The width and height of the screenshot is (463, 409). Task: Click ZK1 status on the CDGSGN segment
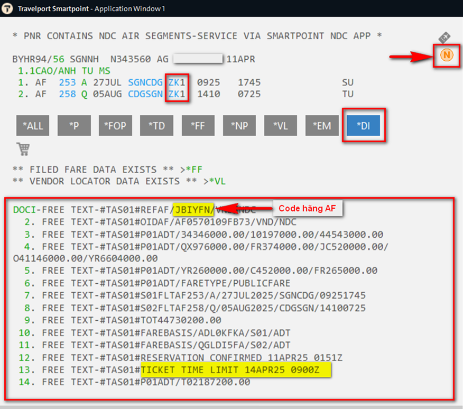(x=177, y=94)
